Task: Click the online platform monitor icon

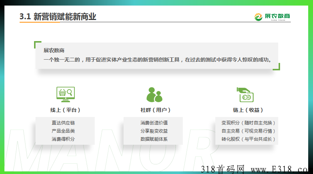Action: tap(66, 94)
